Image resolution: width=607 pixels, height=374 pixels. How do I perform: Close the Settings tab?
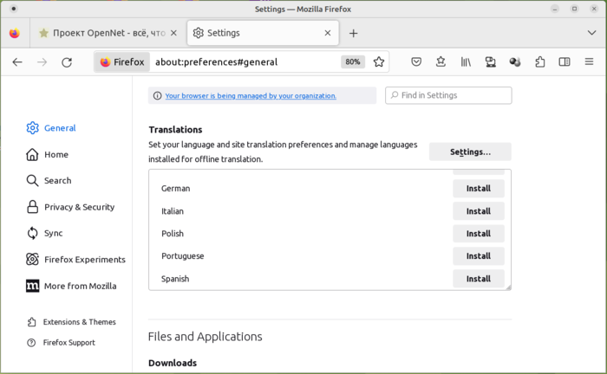click(x=328, y=33)
